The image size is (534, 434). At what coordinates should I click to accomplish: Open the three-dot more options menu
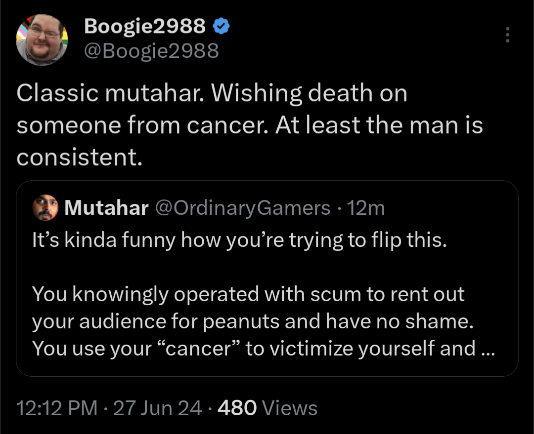click(507, 35)
